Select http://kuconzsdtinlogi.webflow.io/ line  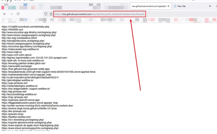click(x=19, y=94)
